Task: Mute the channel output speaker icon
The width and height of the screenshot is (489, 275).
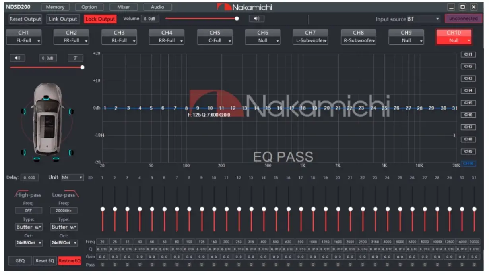Action: pos(17,58)
